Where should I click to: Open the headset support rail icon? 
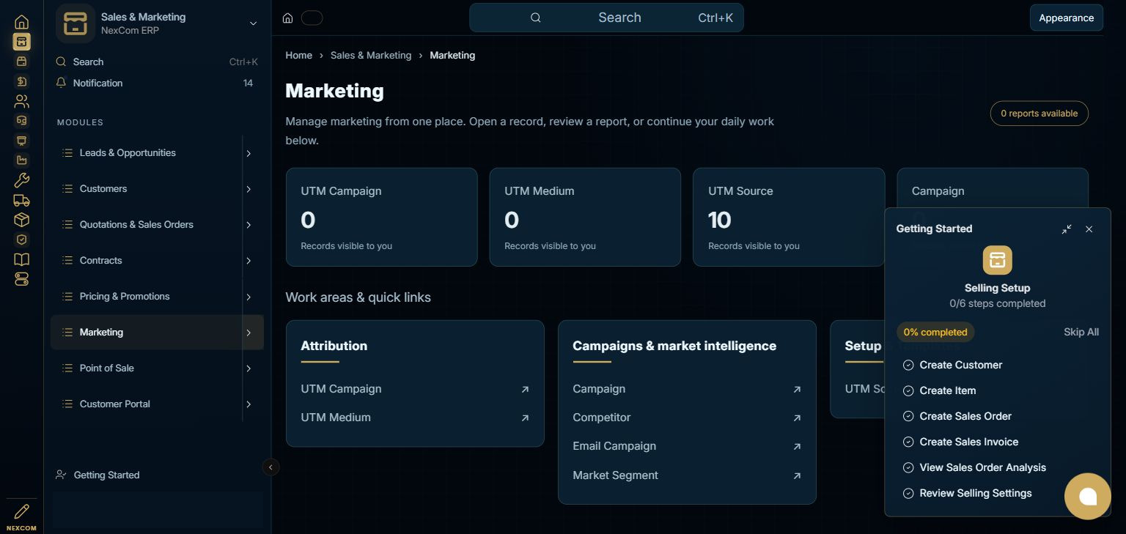pos(22,121)
